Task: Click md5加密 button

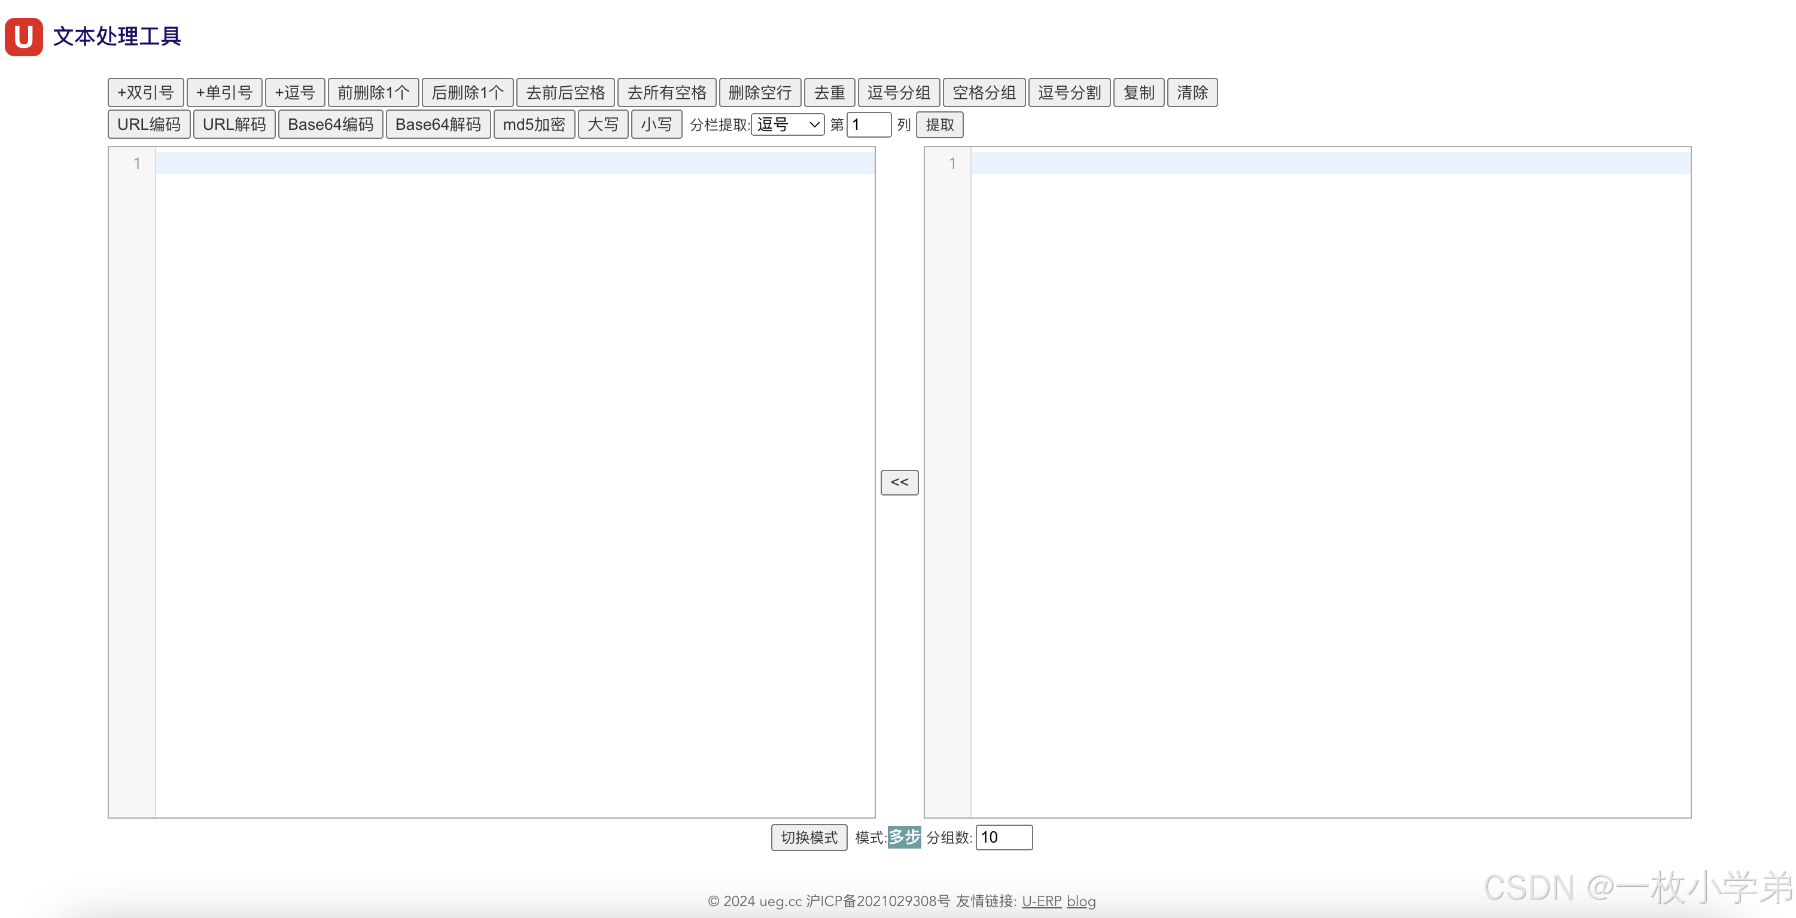Action: pos(534,125)
